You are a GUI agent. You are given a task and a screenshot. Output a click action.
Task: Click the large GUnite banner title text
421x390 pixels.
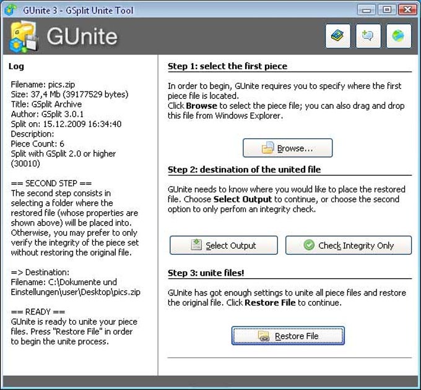(x=82, y=36)
